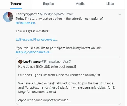Open the 26m tweet timestamp

click(x=70, y=14)
